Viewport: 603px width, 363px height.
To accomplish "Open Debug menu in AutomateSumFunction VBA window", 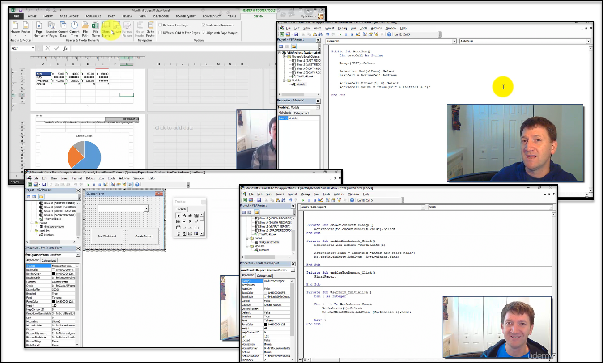I will [x=342, y=28].
